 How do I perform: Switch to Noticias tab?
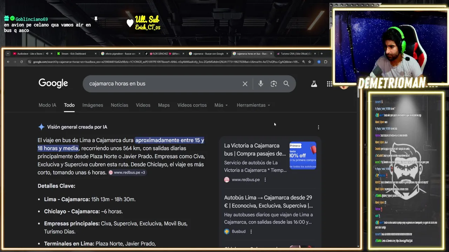119,105
